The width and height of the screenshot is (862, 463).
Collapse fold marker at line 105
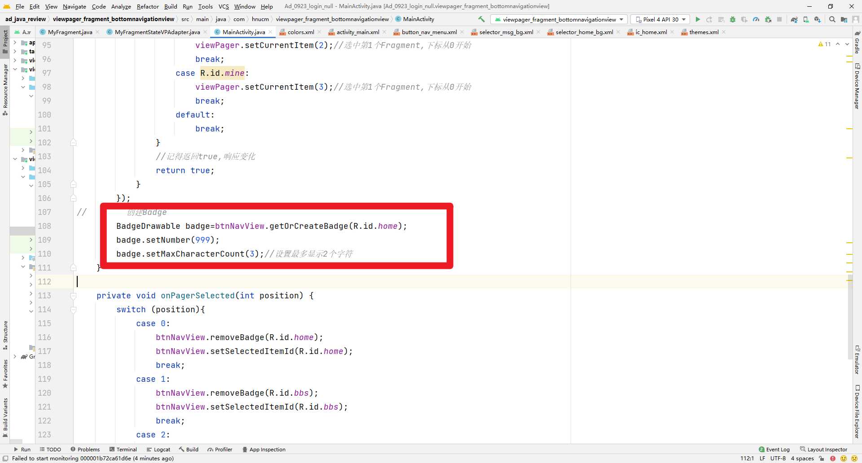pyautogui.click(x=73, y=184)
